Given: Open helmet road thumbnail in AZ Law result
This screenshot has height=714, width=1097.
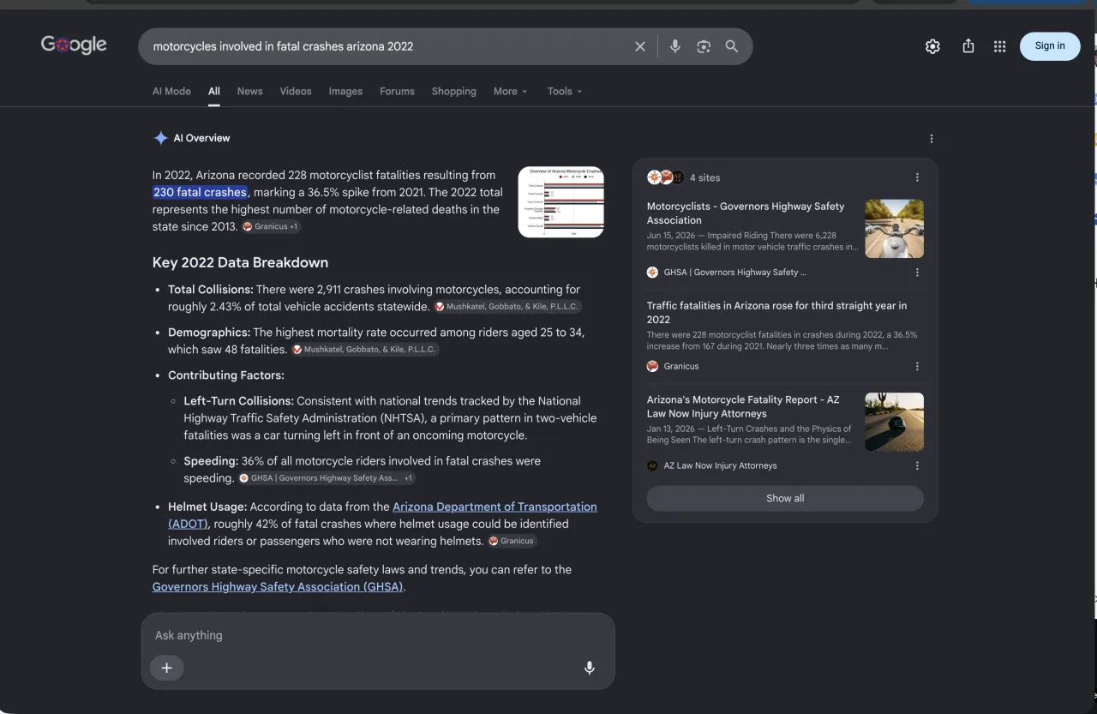Looking at the screenshot, I should (895, 423).
